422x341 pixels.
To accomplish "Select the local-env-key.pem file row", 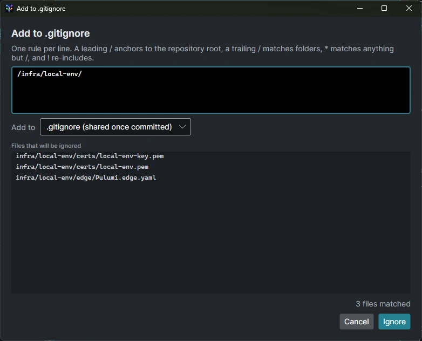I will (211, 156).
